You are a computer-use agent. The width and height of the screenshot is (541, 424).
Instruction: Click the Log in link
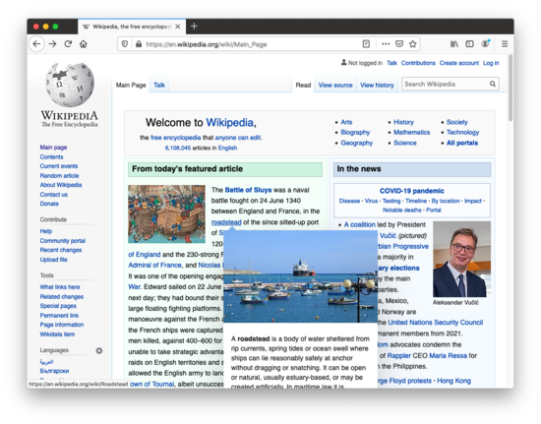(x=491, y=63)
